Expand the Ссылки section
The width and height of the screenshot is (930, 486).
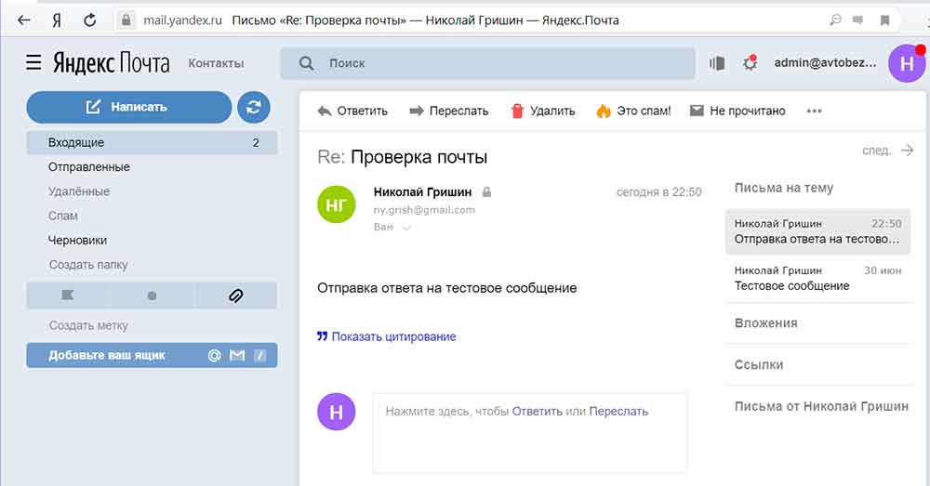759,364
